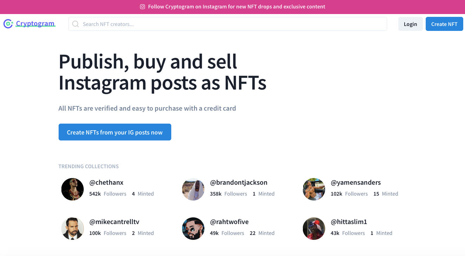
Task: Click the Login button
Action: pos(410,24)
